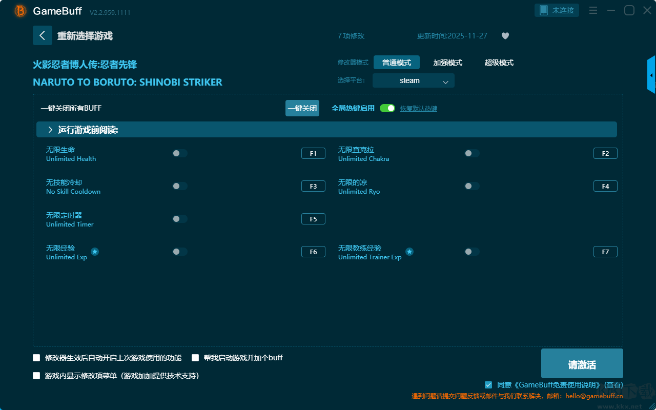656x410 pixels.
Task: Toggle the Unlimited Ryo switch
Action: pyautogui.click(x=472, y=186)
